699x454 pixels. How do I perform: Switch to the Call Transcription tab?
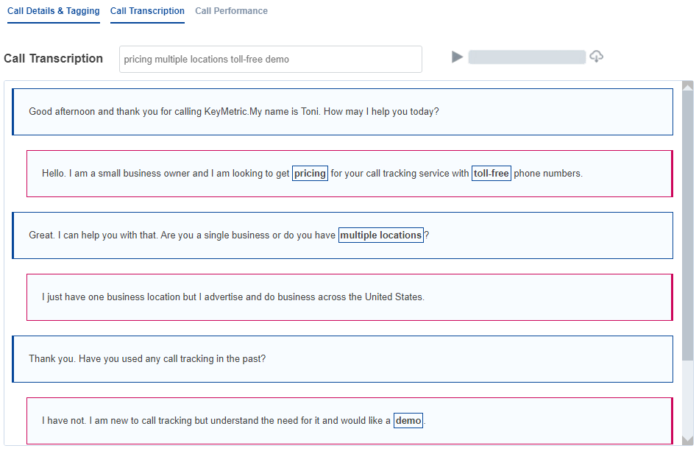pos(147,11)
